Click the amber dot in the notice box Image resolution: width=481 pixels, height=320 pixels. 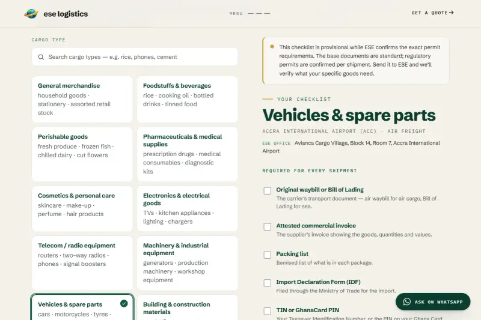[x=272, y=47]
